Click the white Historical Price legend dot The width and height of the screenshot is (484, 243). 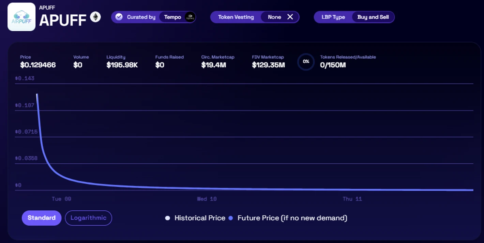click(167, 218)
